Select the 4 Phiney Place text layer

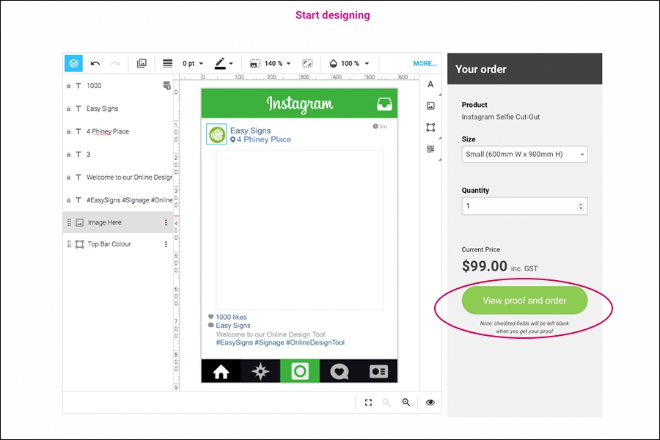[118, 132]
